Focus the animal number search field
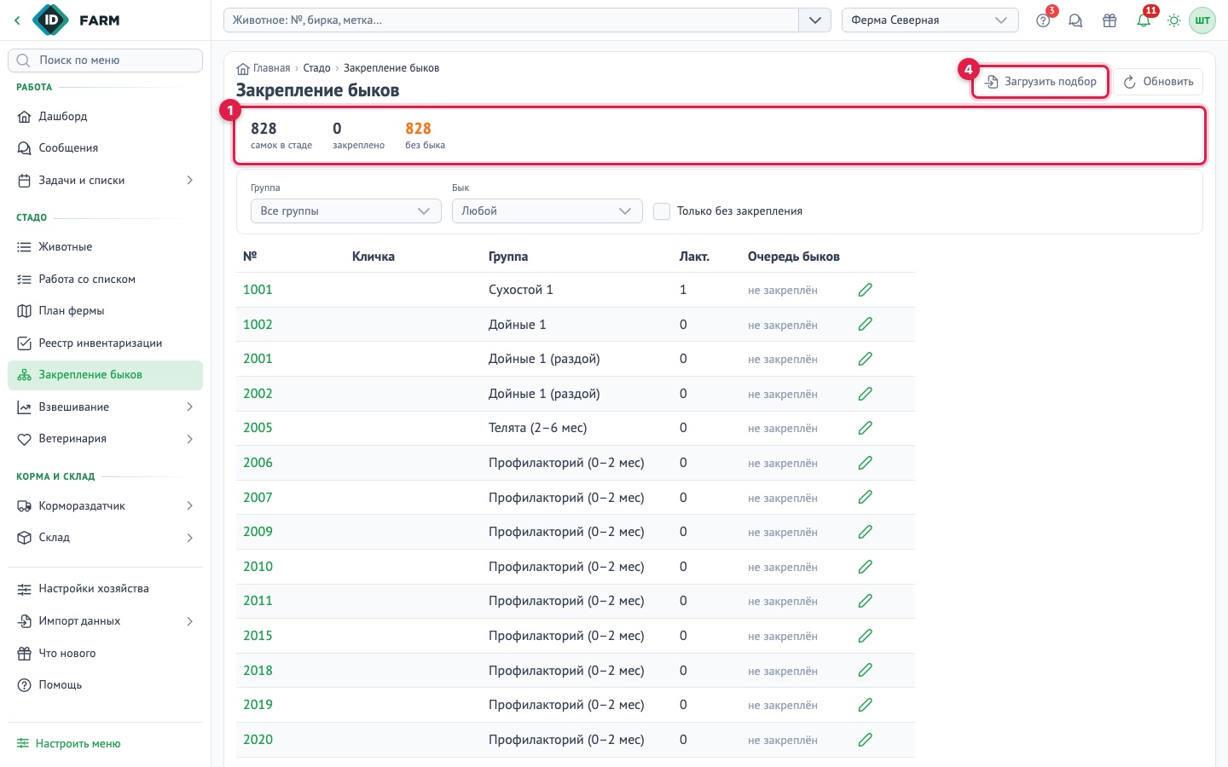The height and width of the screenshot is (767, 1228). 511,20
